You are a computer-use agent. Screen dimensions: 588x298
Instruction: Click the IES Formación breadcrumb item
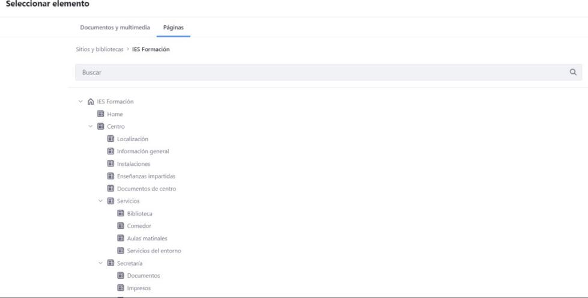[x=151, y=49]
